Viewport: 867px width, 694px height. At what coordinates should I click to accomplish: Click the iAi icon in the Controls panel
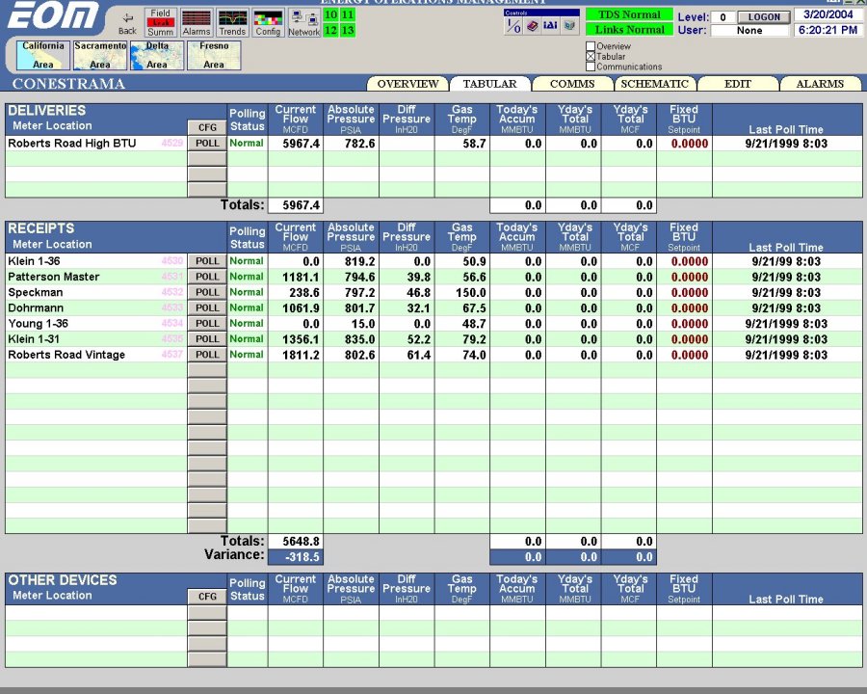[551, 26]
